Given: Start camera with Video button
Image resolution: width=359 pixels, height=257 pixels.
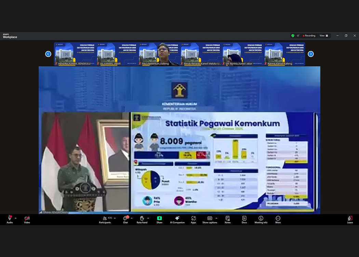Looking at the screenshot, I should tap(27, 220).
